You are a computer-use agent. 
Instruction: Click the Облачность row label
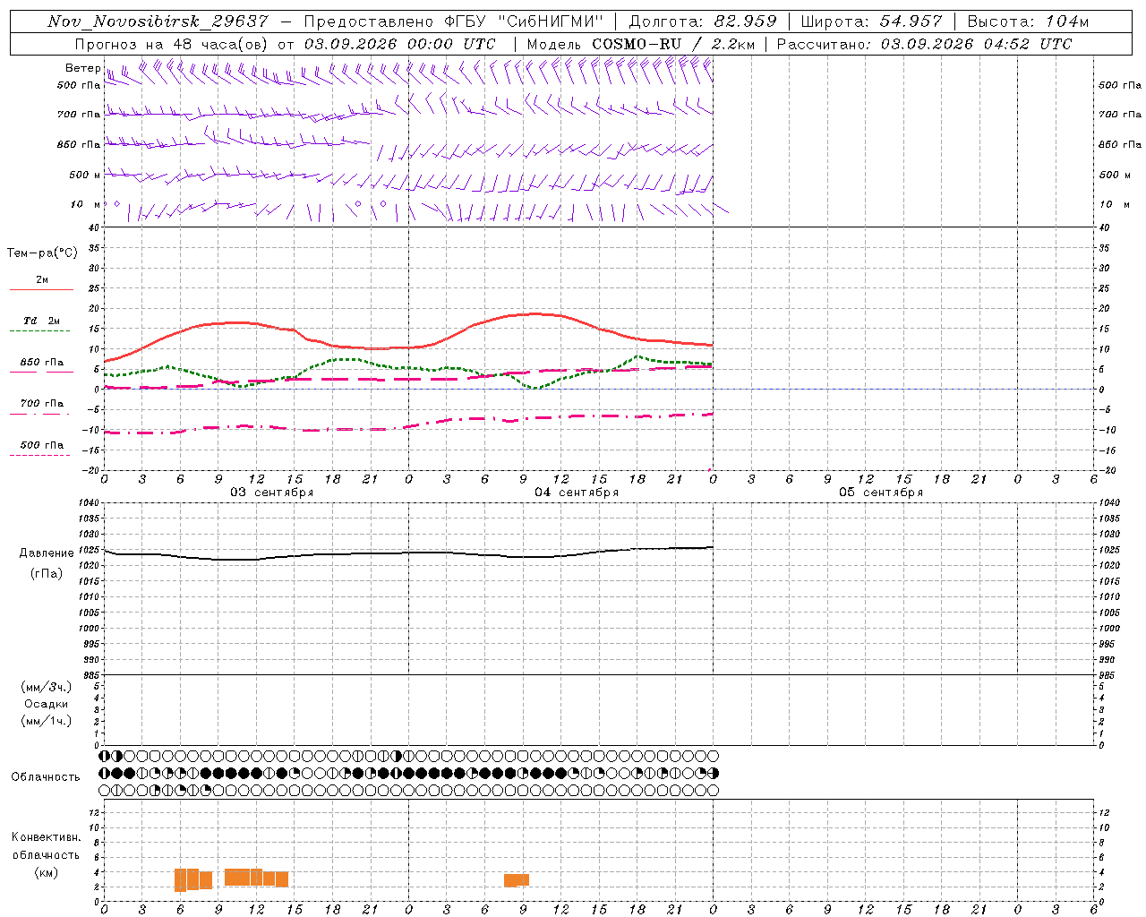click(x=46, y=776)
